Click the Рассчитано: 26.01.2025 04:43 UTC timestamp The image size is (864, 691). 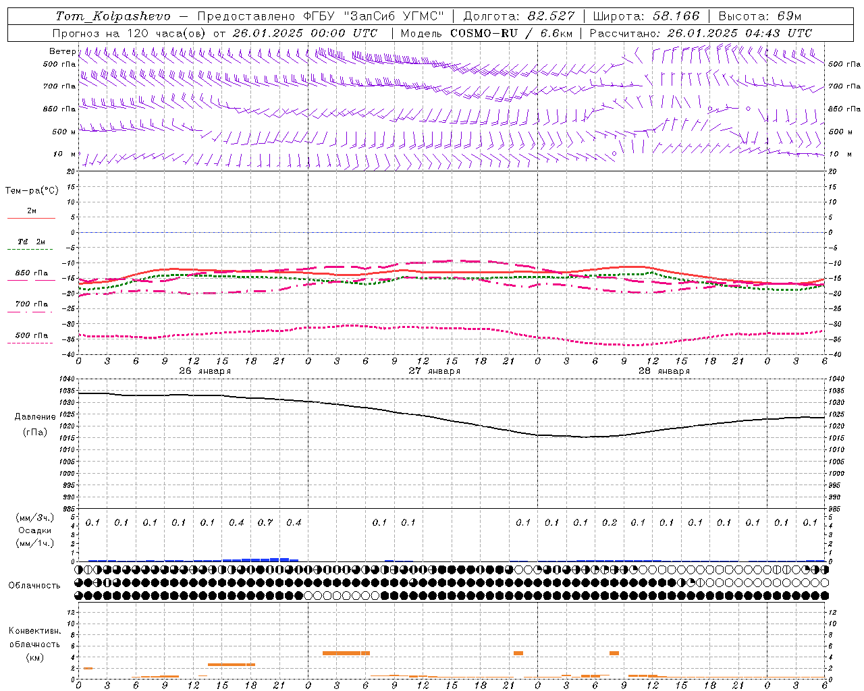point(701,33)
